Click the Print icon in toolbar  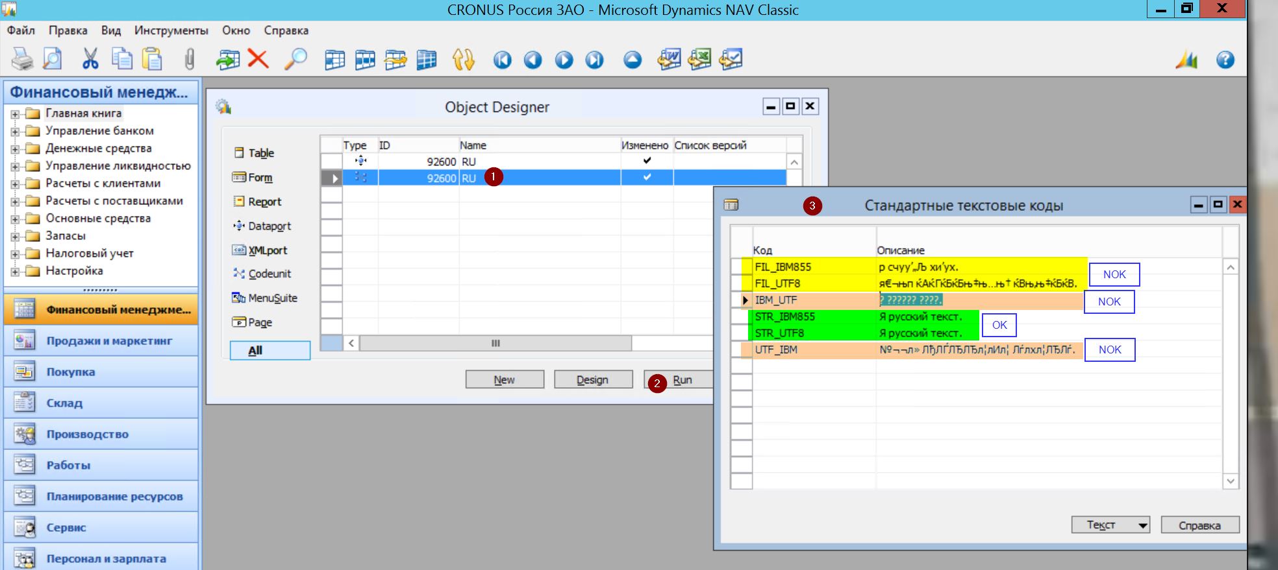[23, 60]
